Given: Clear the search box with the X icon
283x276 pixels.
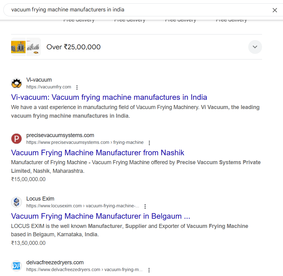Looking at the screenshot, I should click(x=275, y=10).
